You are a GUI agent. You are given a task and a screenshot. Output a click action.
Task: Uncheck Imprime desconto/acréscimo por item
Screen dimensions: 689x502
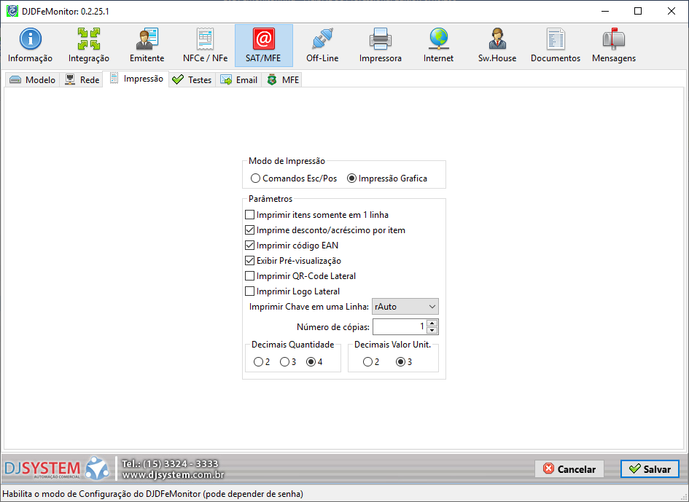(324, 230)
